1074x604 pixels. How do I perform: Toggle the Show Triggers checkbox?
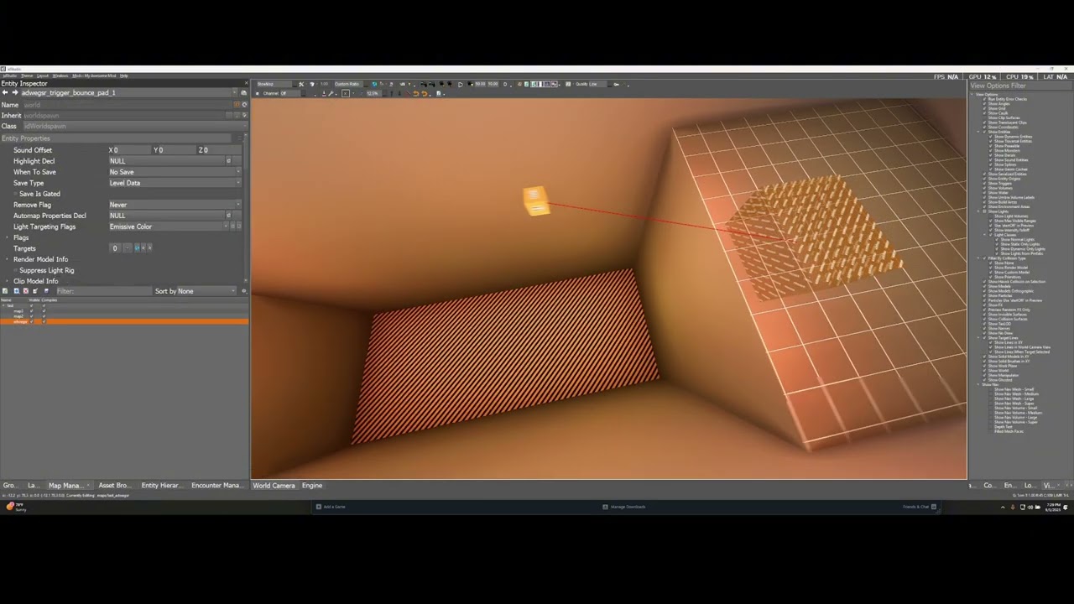click(984, 183)
